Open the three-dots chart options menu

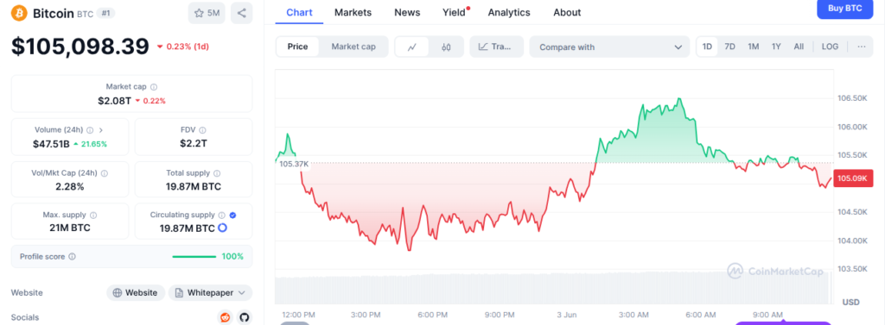click(x=862, y=47)
